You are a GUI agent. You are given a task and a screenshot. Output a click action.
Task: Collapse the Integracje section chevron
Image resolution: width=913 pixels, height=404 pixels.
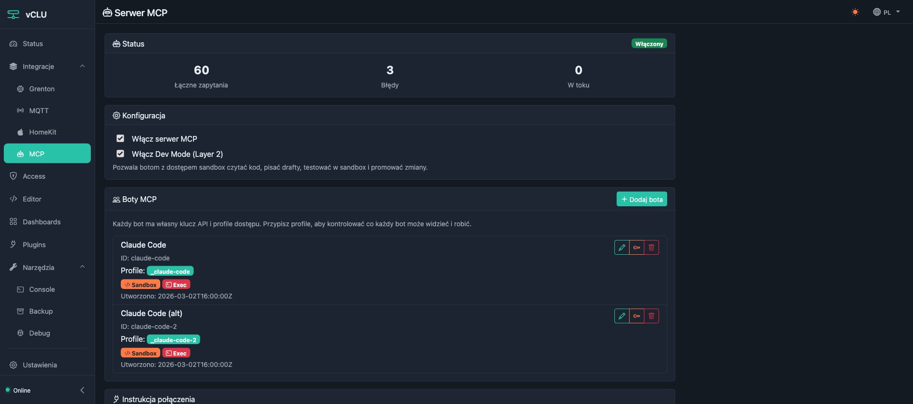point(82,67)
